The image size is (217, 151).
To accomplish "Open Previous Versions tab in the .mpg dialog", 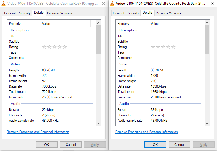I will click(x=60, y=13).
